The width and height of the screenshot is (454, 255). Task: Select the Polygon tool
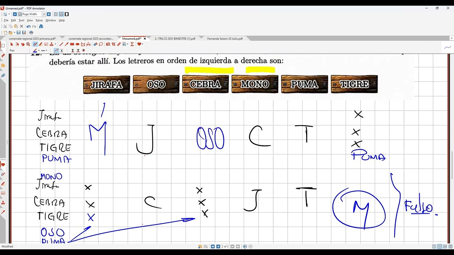83,44
